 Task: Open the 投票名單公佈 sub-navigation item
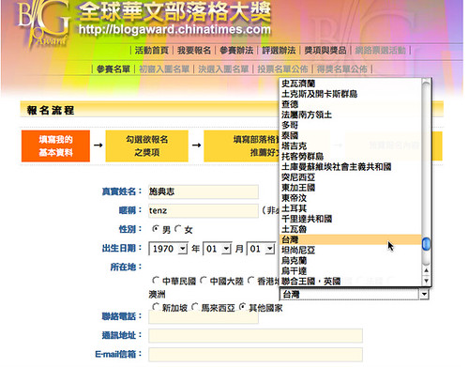(x=283, y=69)
